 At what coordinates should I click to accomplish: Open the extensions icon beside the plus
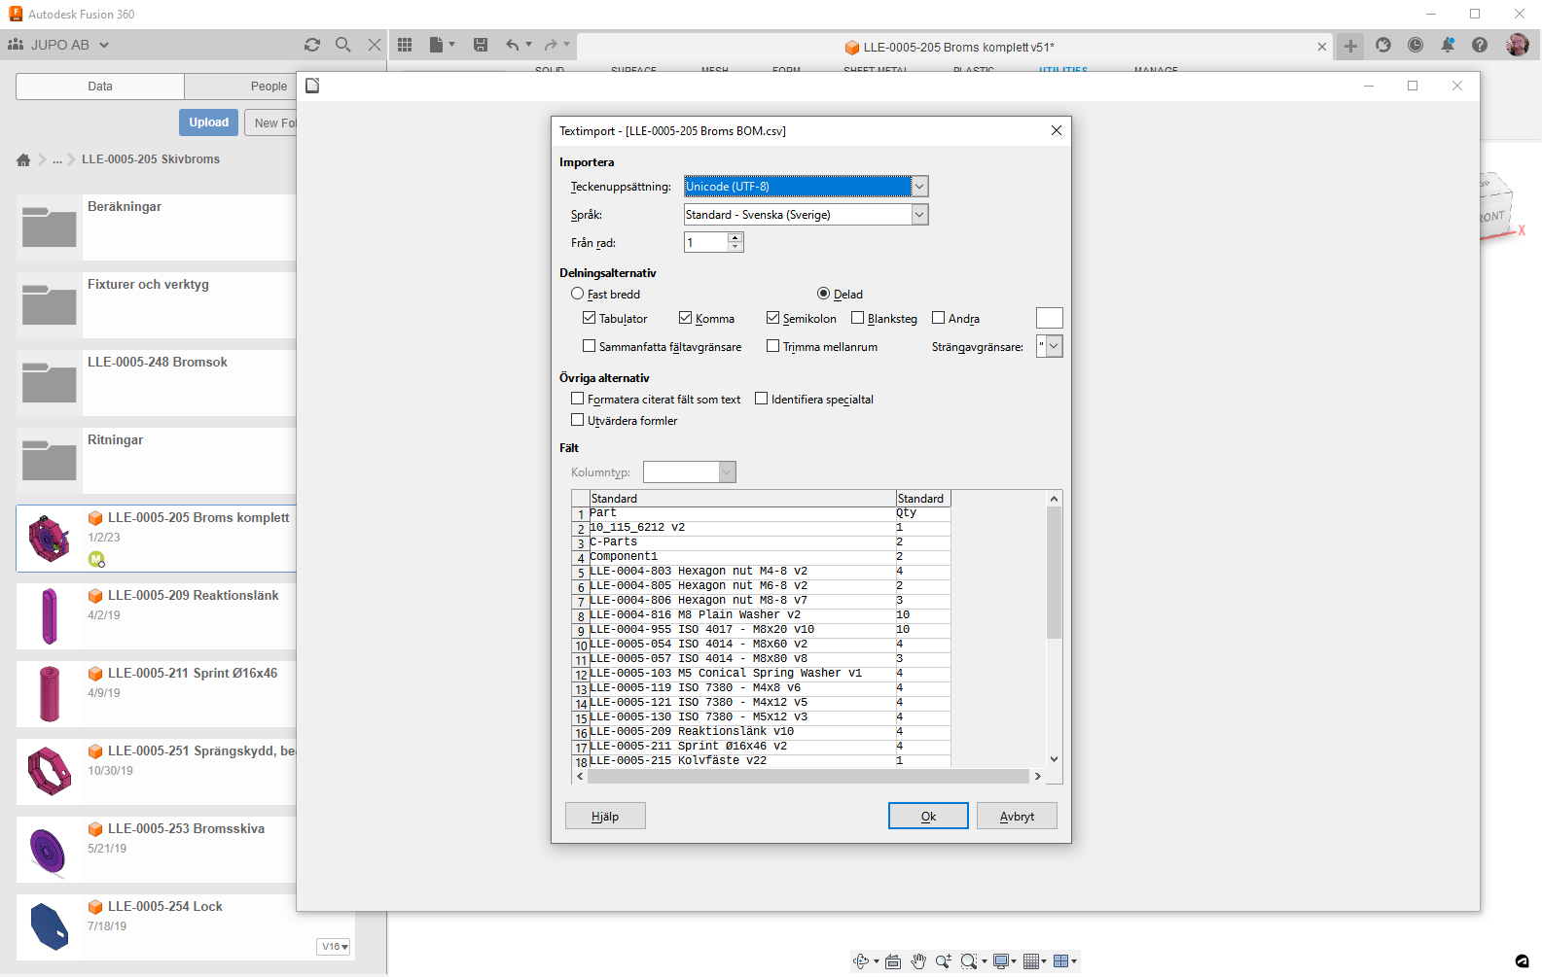point(1383,45)
